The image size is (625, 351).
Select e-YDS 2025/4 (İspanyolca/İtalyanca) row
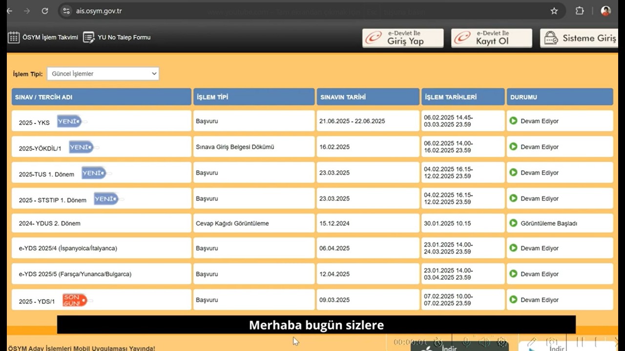click(x=312, y=248)
